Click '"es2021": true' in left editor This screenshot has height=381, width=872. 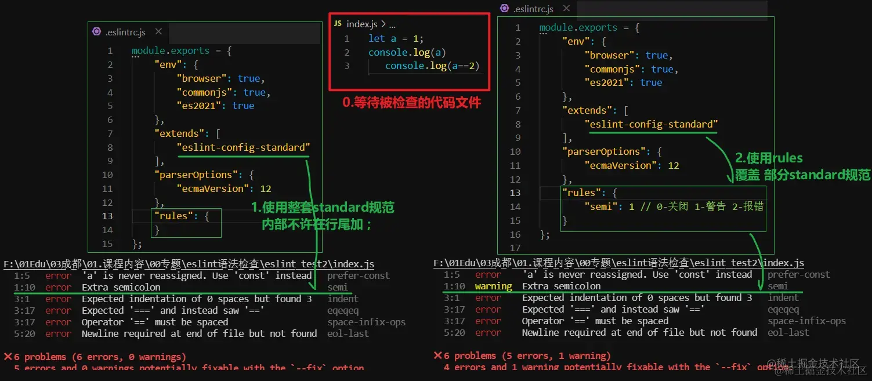[x=215, y=106]
